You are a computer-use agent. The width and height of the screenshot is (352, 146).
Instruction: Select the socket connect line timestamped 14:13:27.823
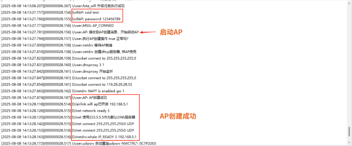(69, 59)
